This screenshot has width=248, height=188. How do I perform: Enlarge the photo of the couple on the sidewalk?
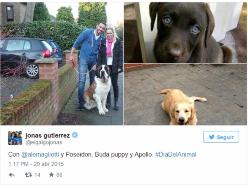62,64
